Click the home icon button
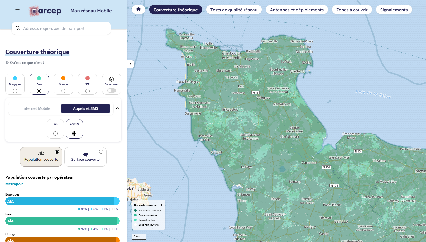The image size is (426, 242). pos(138,10)
